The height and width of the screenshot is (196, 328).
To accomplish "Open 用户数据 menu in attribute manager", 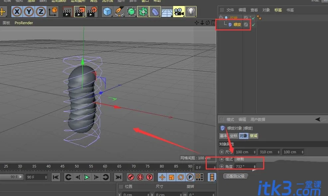I will 258,120.
